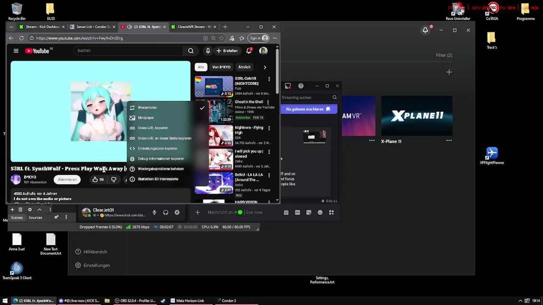Add attachment with Discord plus button
Screen dimensions: 543x305
tap(197, 212)
